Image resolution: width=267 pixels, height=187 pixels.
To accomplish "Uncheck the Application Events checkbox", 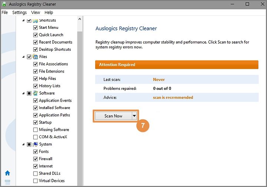I will tap(36, 101).
